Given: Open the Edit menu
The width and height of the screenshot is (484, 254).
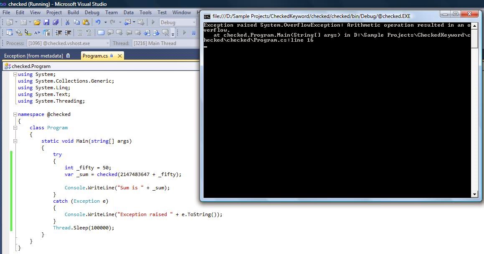Looking at the screenshot, I should coord(20,13).
